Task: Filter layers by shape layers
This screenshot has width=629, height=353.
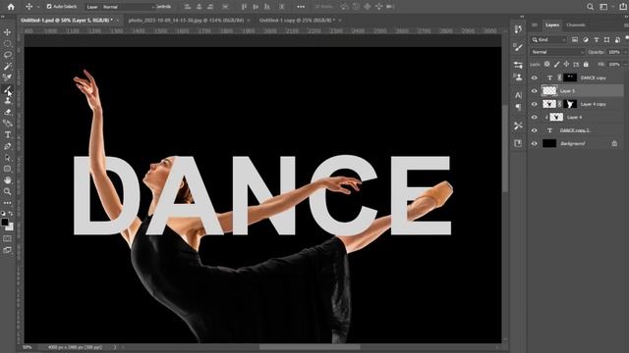Action: (x=607, y=39)
